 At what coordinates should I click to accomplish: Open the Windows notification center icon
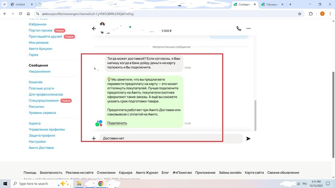[328, 184]
